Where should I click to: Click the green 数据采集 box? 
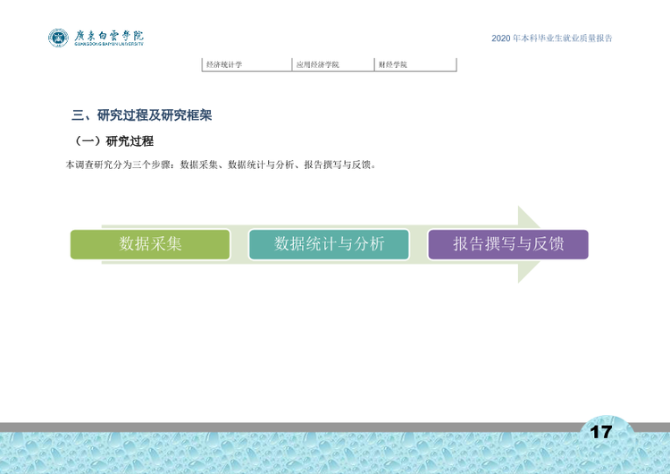(x=150, y=244)
